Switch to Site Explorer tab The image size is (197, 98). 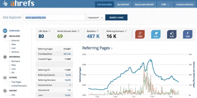(x=104, y=5)
